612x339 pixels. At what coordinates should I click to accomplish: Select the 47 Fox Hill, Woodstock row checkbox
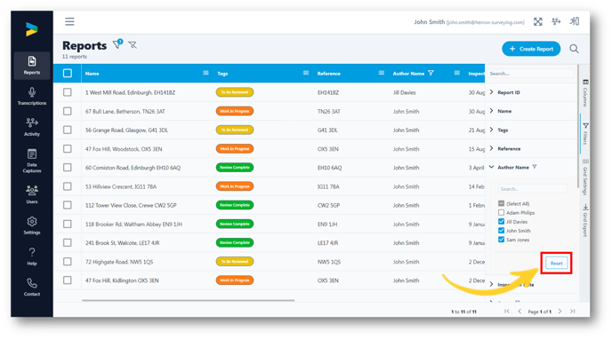pos(68,149)
